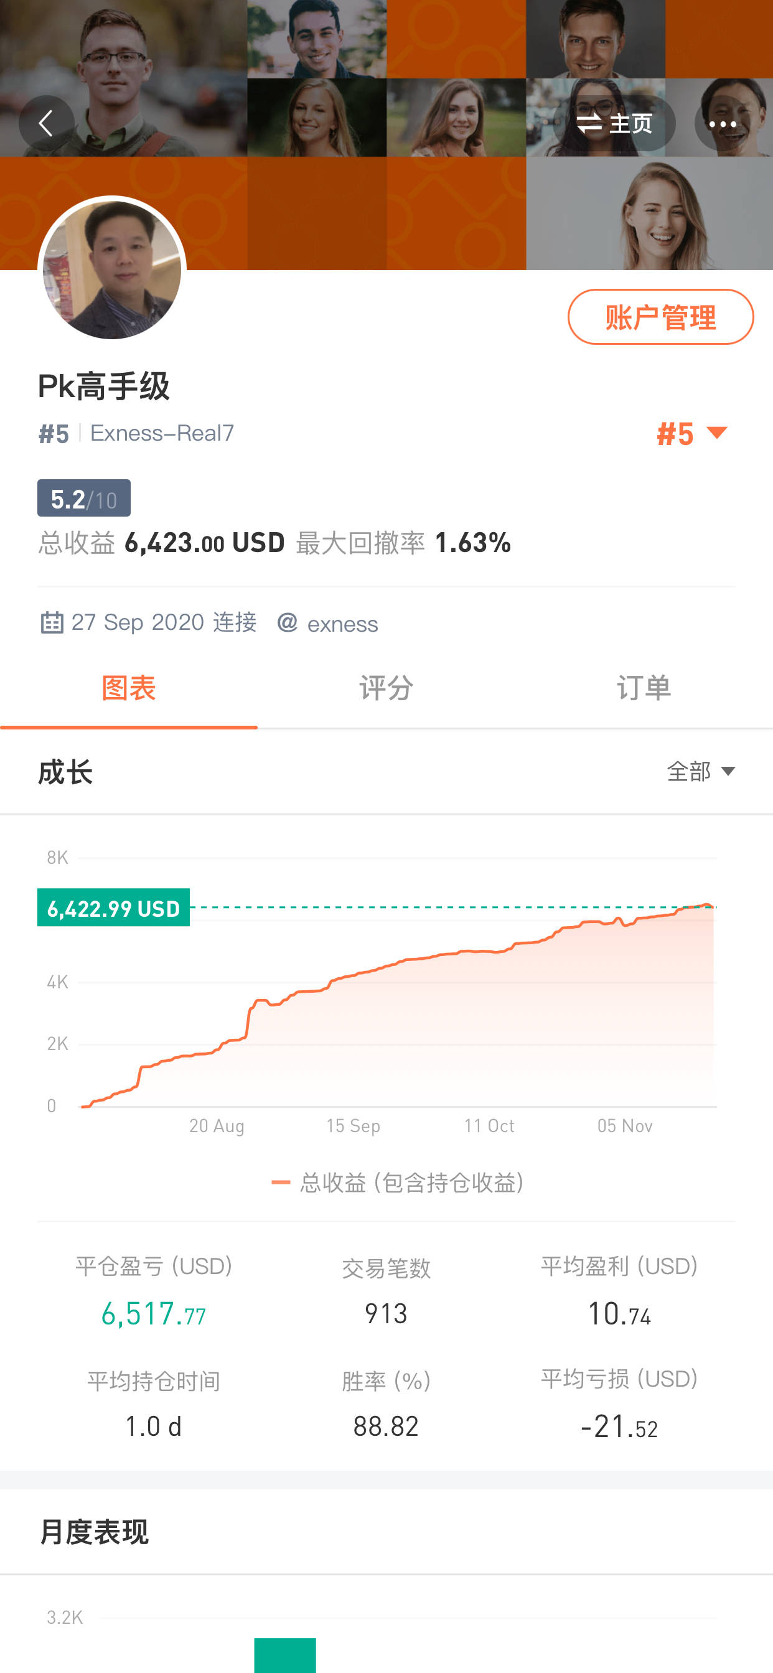Screen dimensions: 773x1673
Task: Tap the 6,422.99 USD chart value label
Action: pyautogui.click(x=114, y=908)
